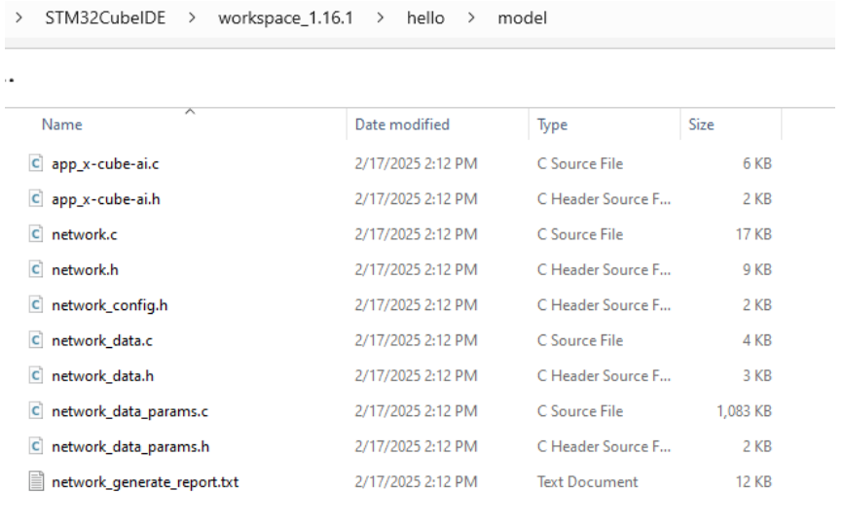Select the network.c file name
Screen dimensions: 843x526
pos(85,234)
